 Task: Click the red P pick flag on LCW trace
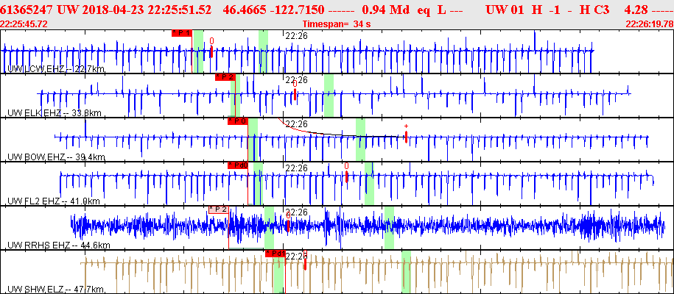tap(181, 33)
